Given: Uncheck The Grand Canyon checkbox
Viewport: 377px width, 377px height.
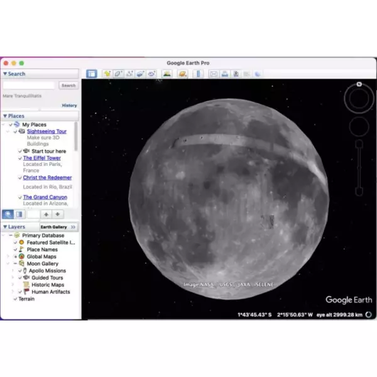Looking at the screenshot, I should click(x=20, y=197).
